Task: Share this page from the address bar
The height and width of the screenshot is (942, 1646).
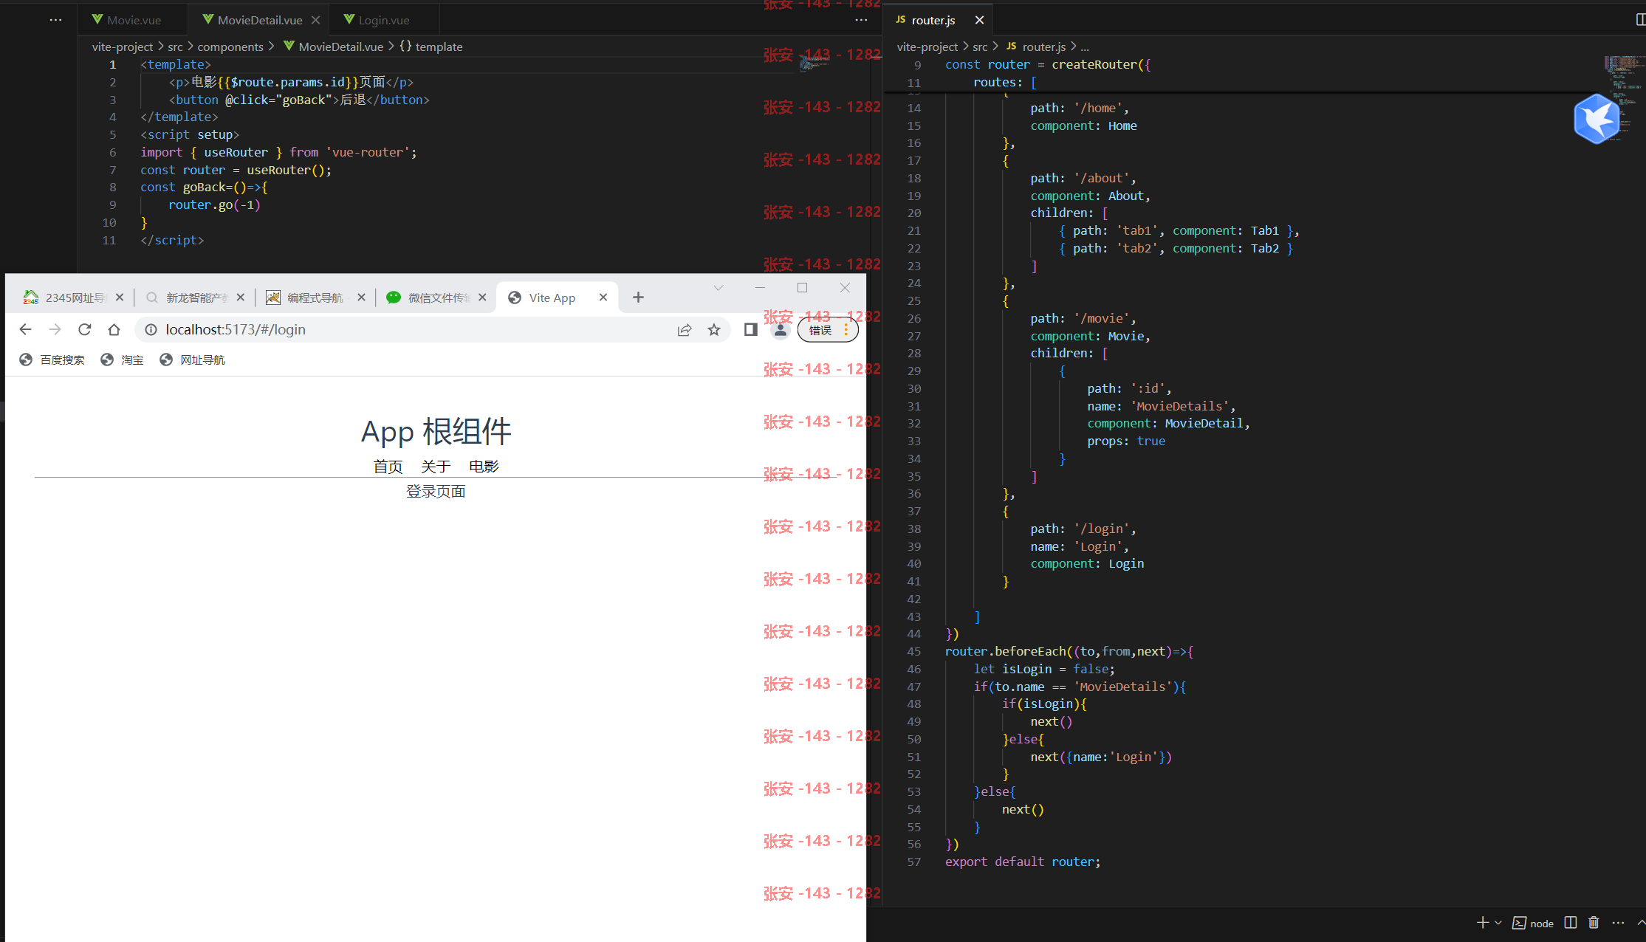Action: pos(685,329)
